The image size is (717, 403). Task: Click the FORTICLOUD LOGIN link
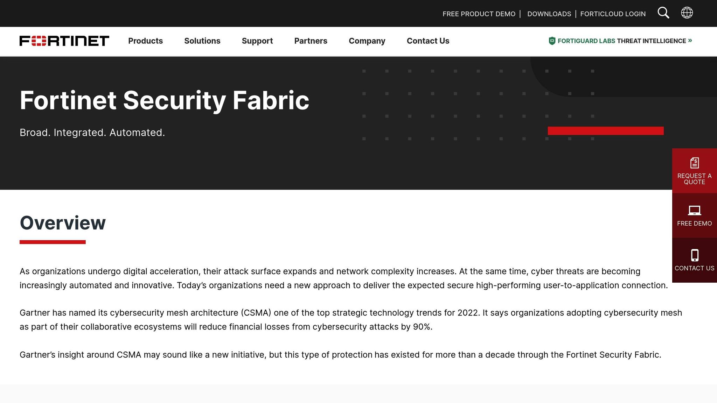[x=613, y=14]
